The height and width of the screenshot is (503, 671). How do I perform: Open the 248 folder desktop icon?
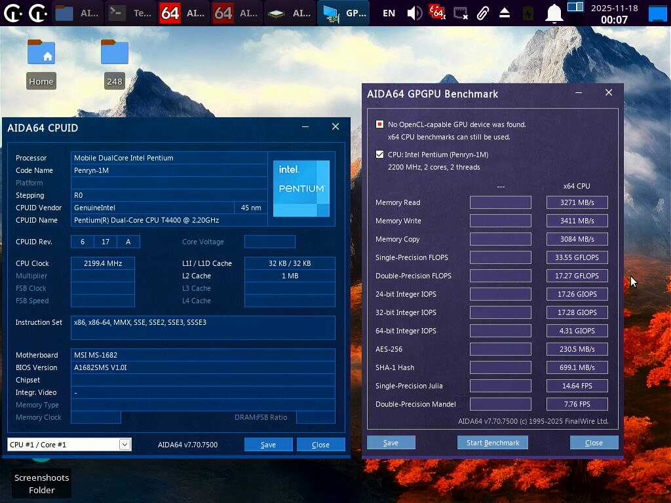(x=114, y=64)
